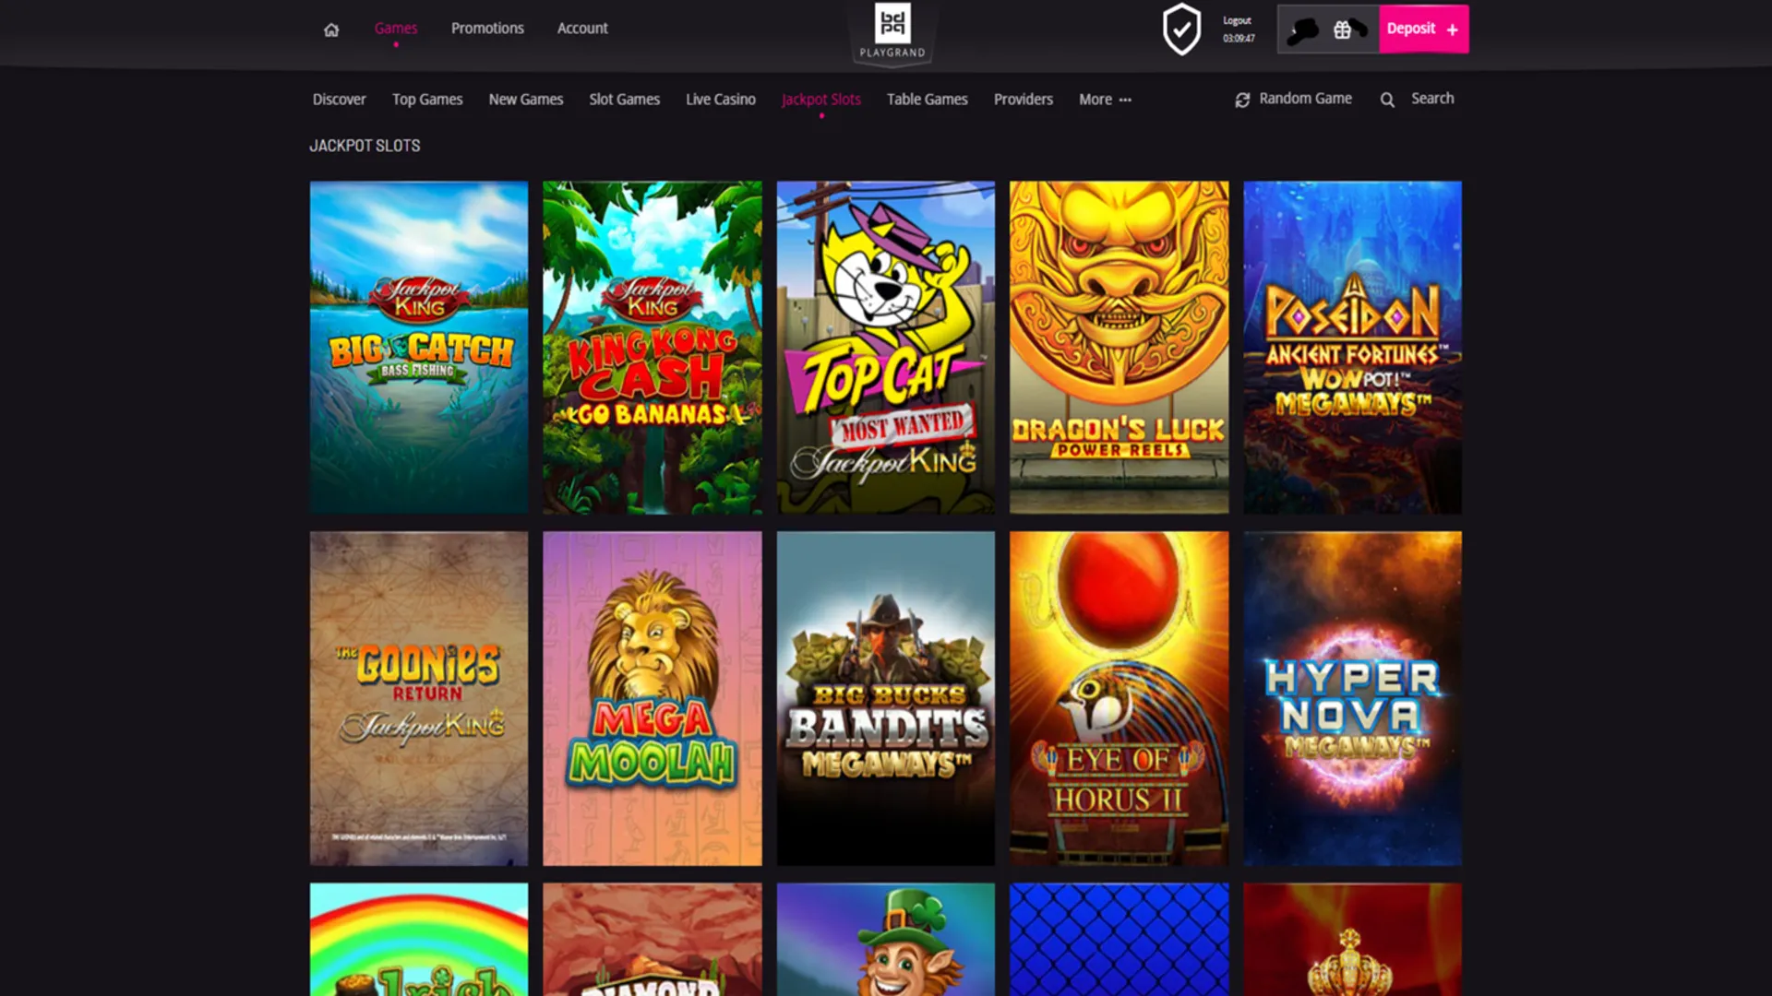Click the Random Game refresh icon
1772x996 pixels.
coord(1242,100)
